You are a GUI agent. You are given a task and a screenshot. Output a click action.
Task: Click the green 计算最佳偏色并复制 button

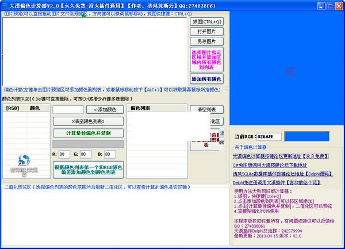click(x=88, y=133)
